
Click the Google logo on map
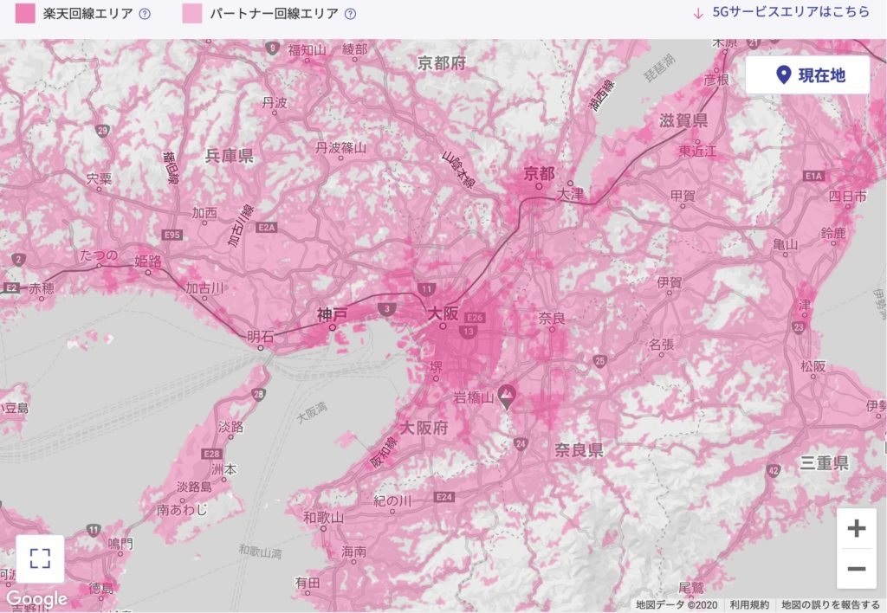(x=36, y=599)
